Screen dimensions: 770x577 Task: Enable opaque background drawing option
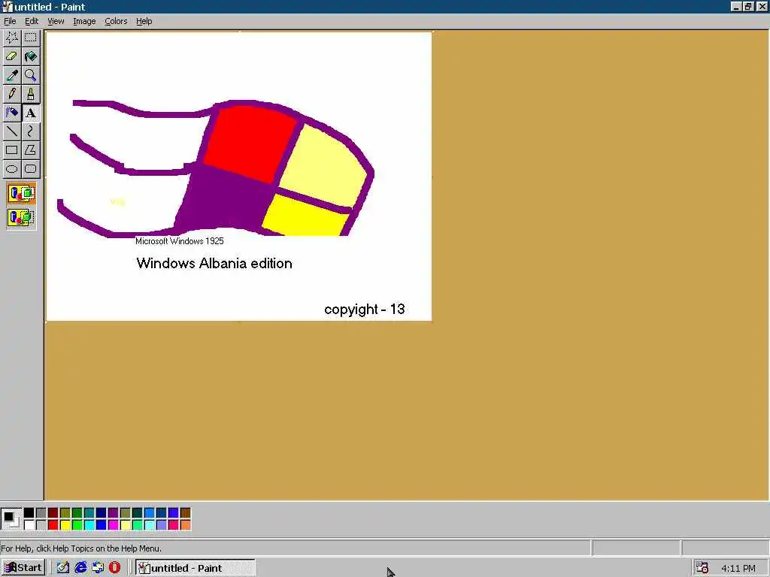point(21,193)
